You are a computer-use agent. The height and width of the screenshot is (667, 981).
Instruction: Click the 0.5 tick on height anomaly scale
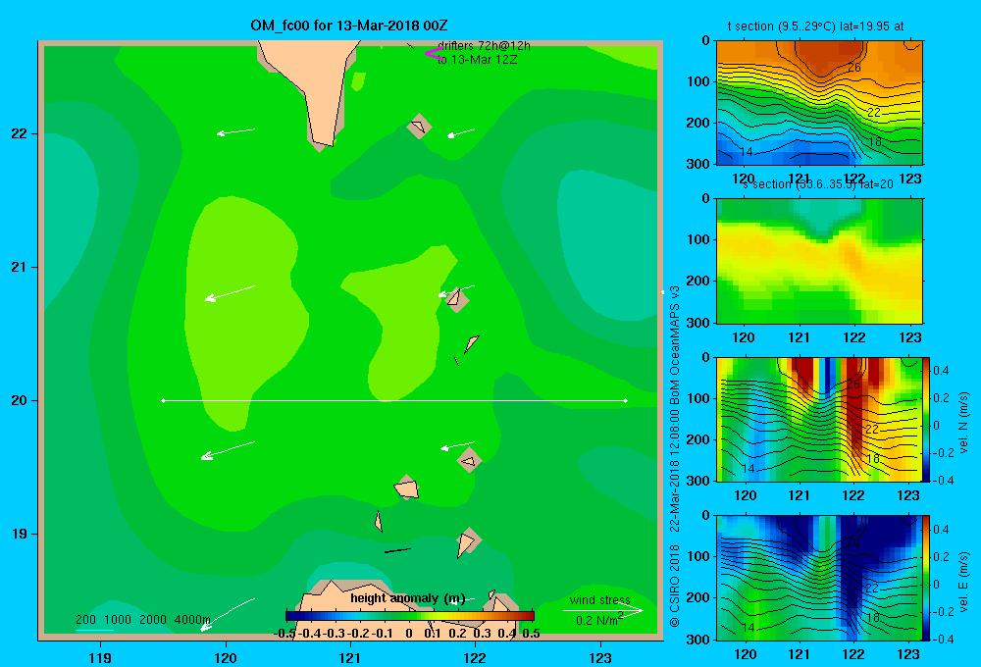531,634
